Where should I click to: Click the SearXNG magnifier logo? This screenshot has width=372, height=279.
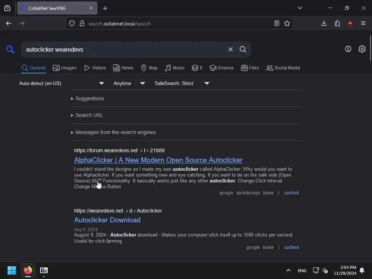point(10,49)
